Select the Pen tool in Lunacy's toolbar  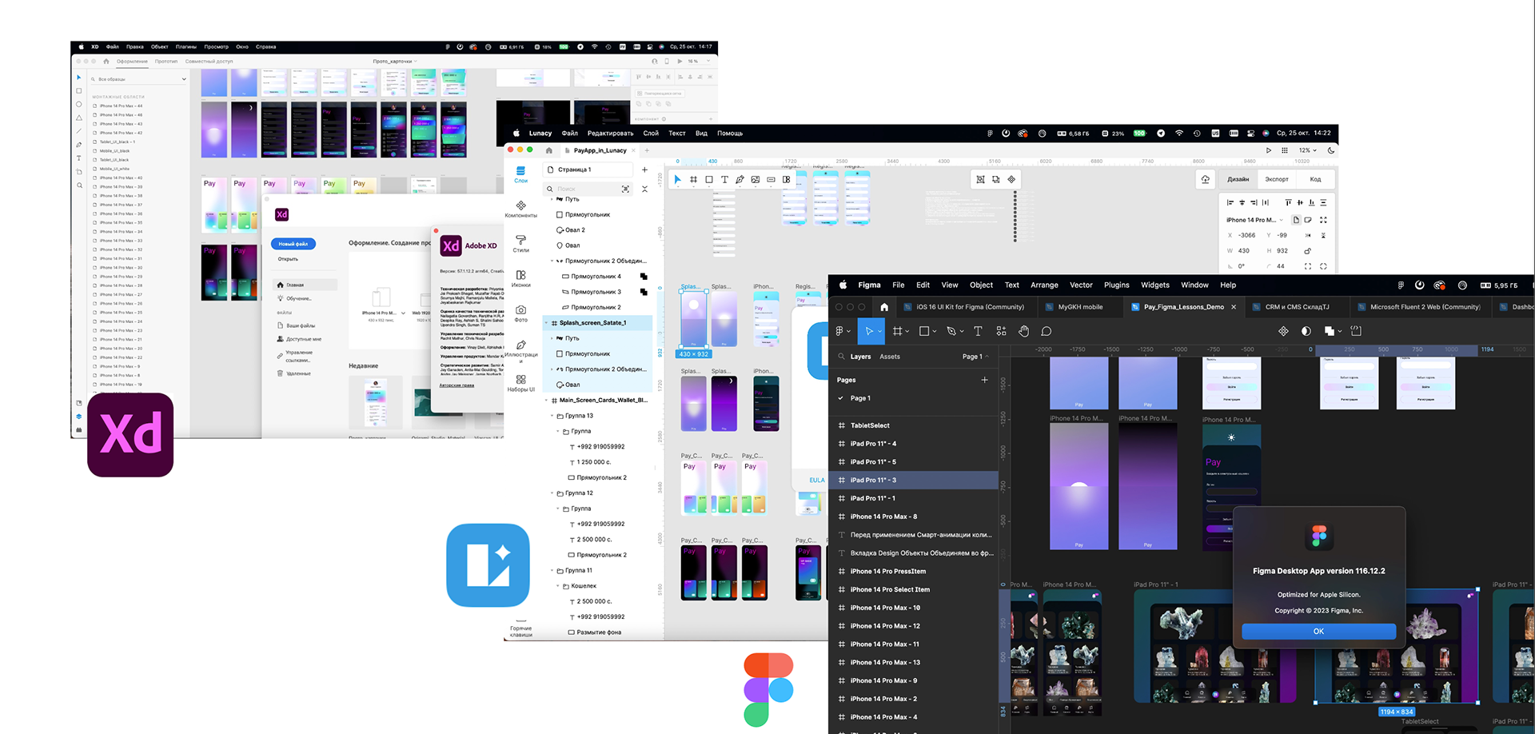coord(740,180)
